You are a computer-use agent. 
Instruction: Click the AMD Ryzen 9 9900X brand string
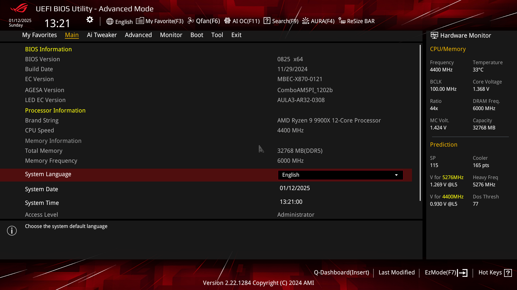coord(329,120)
